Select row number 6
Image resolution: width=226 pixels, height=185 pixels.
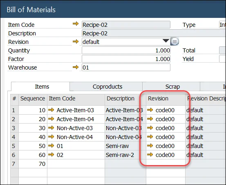[x=14, y=155]
